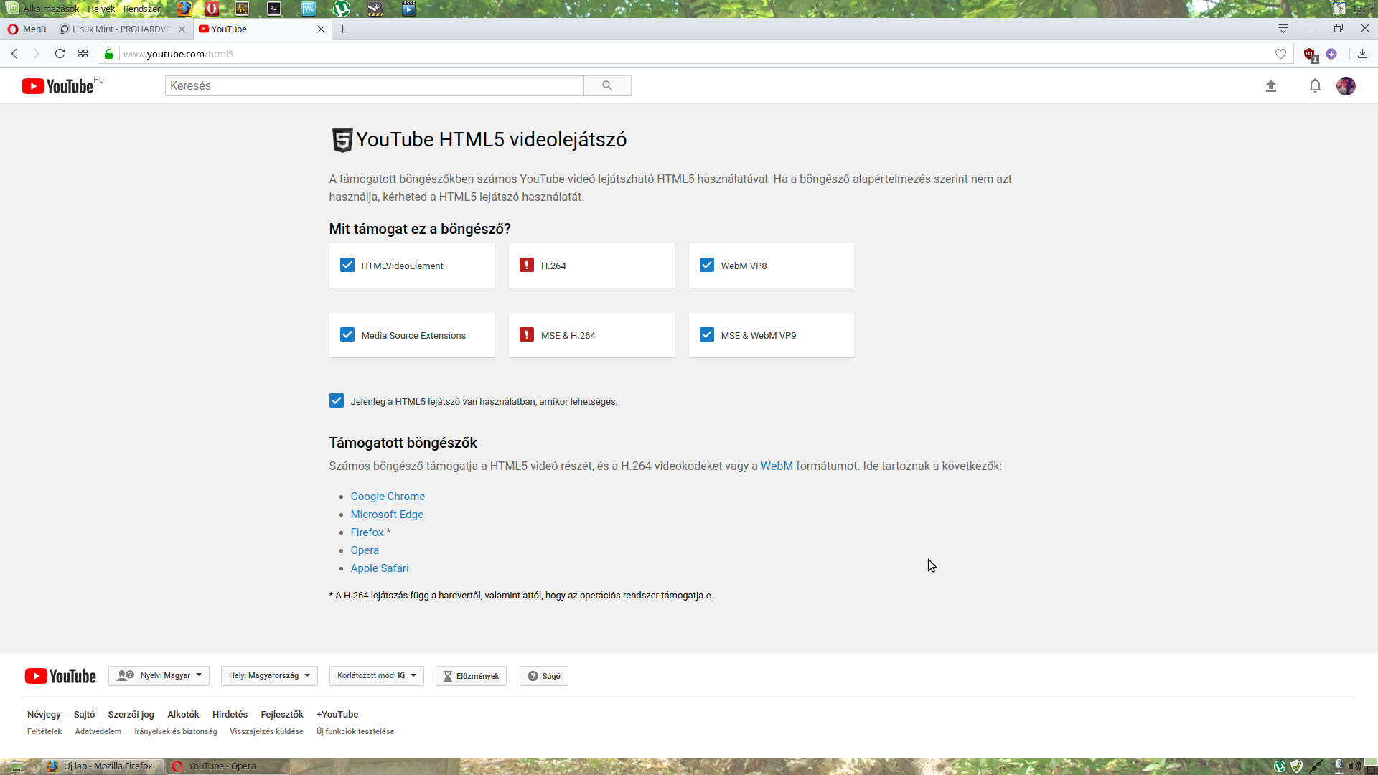
Task: Click the MSE & WebM VP9 checkbox
Action: (707, 335)
